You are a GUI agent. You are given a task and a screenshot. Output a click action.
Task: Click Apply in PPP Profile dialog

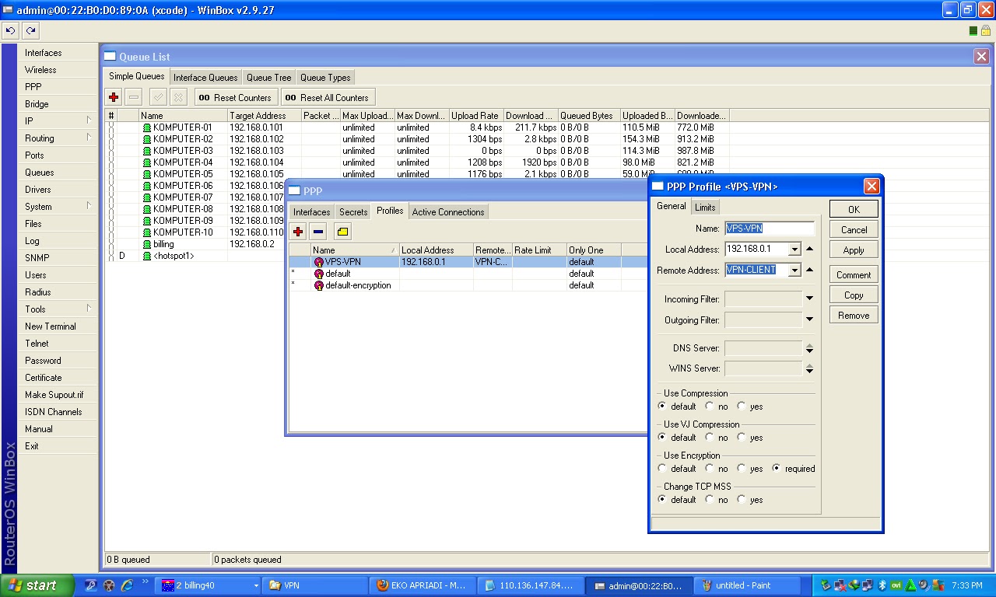(x=854, y=250)
